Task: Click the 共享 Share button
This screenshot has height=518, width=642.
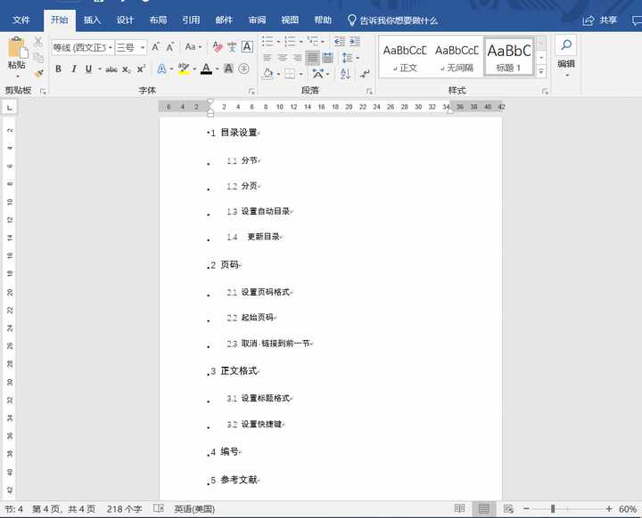Action: tap(600, 20)
